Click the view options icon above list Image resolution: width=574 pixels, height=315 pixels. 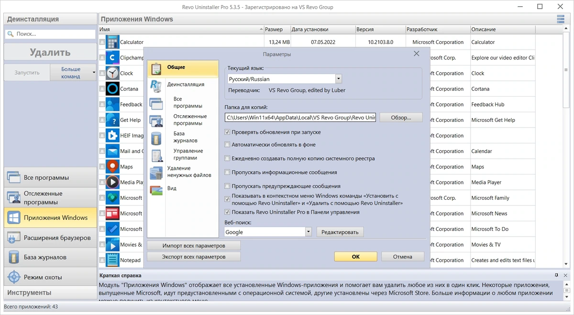561,19
